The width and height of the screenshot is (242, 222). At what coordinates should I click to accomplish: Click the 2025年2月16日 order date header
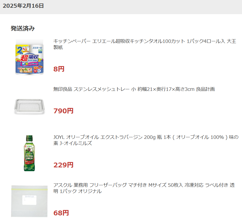[x=23, y=6]
